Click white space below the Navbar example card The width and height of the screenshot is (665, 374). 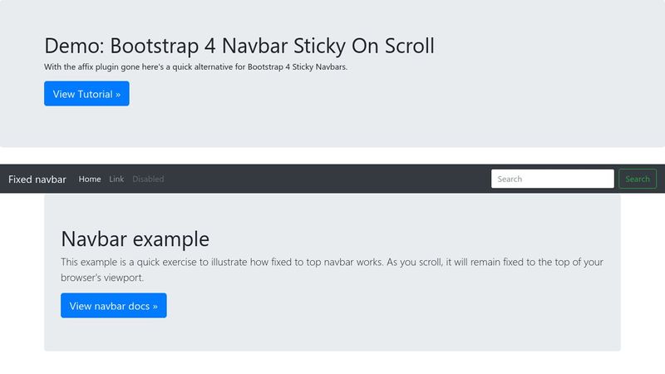(x=332, y=363)
